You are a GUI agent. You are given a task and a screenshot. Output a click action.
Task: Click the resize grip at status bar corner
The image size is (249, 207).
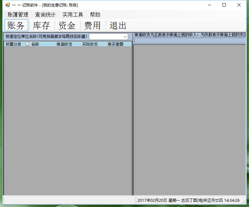(244, 202)
